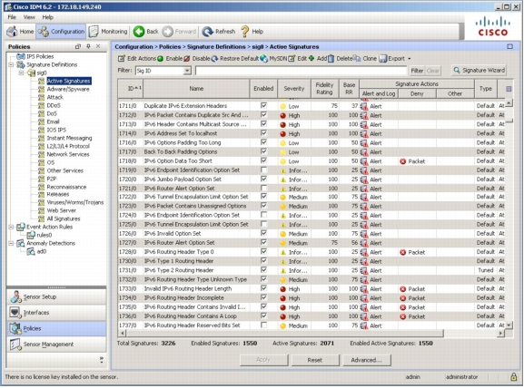Open the Configuration toolbar section
Screen dimensions: 524x388
[61, 32]
